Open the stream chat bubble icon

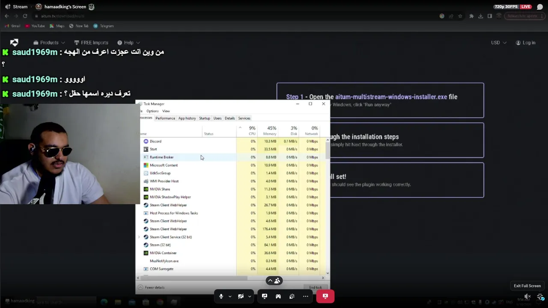tap(539, 7)
